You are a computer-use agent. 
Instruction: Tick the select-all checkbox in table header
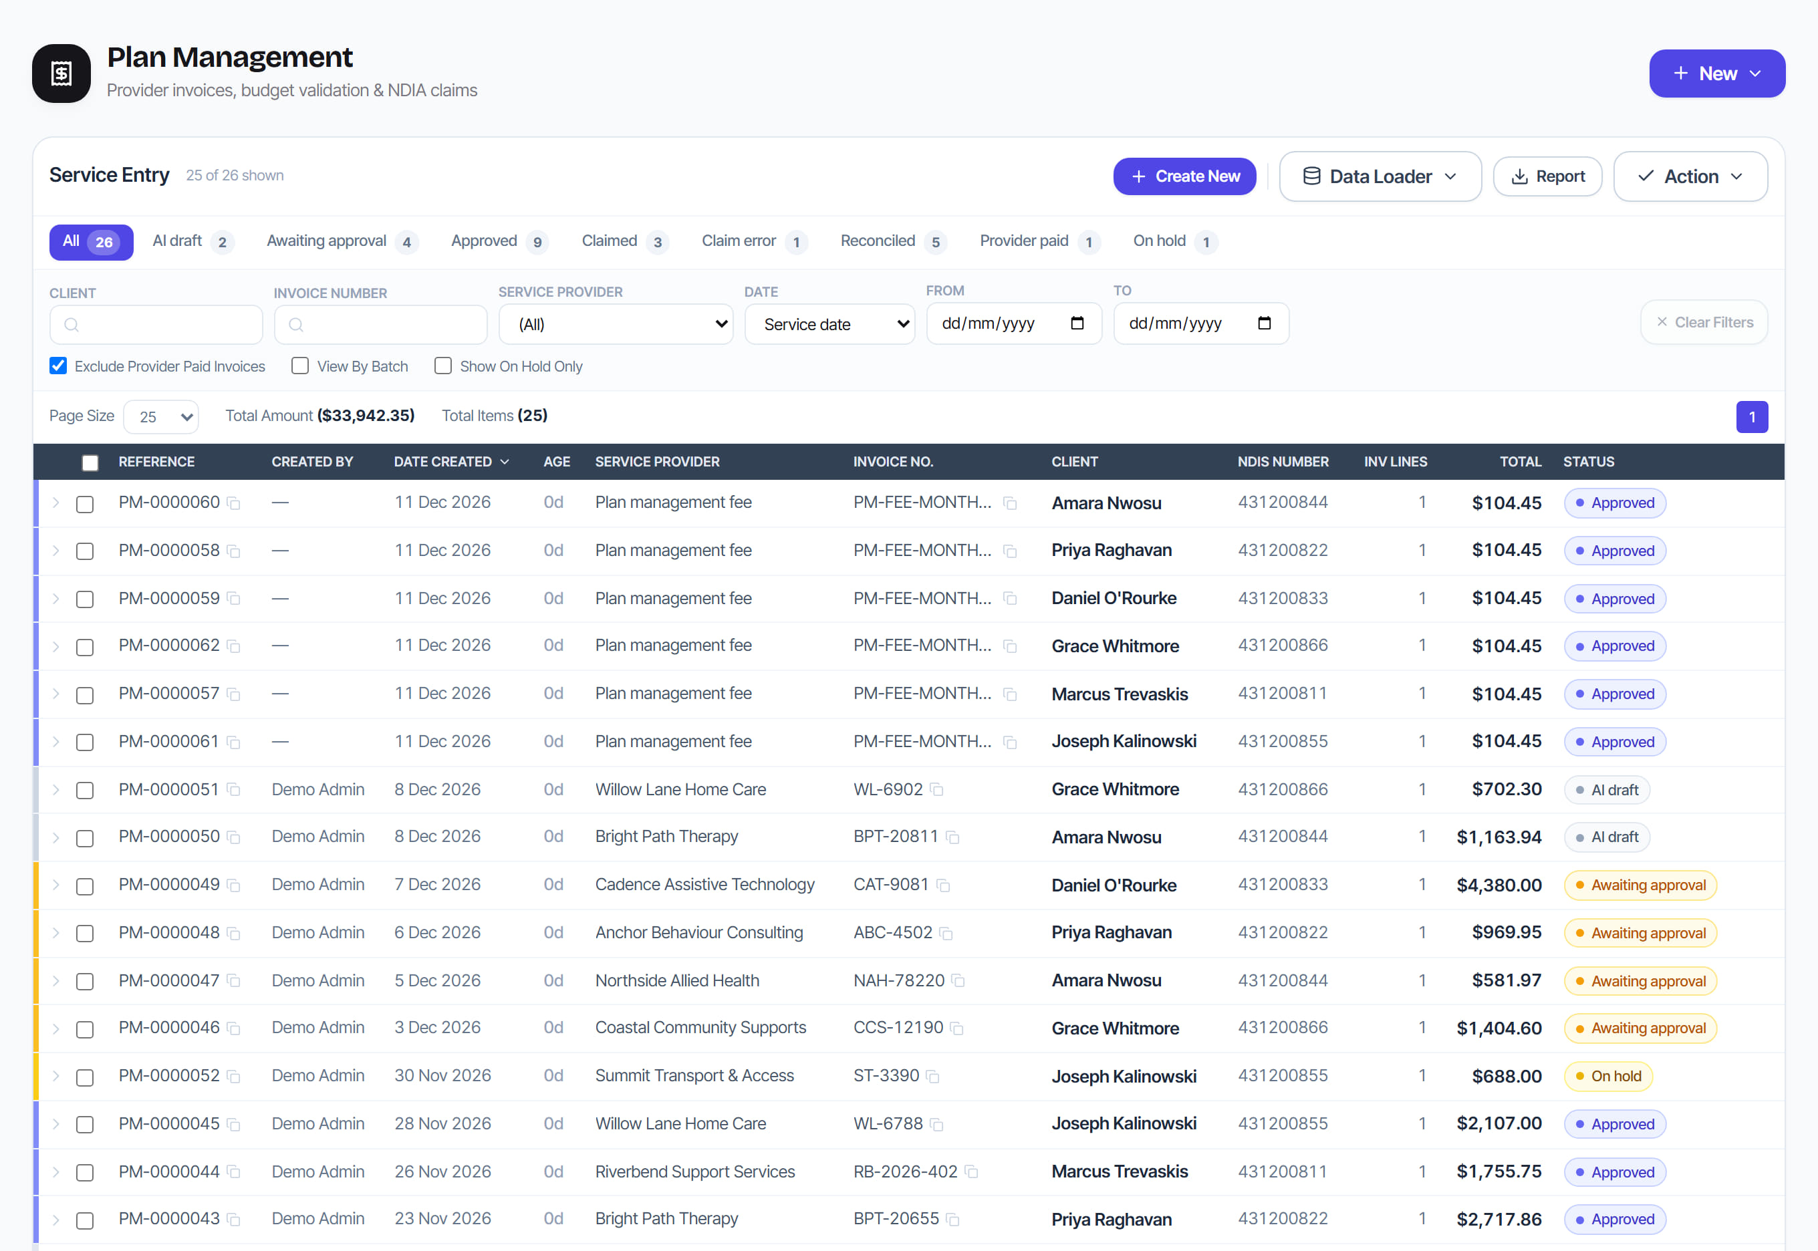(x=90, y=462)
